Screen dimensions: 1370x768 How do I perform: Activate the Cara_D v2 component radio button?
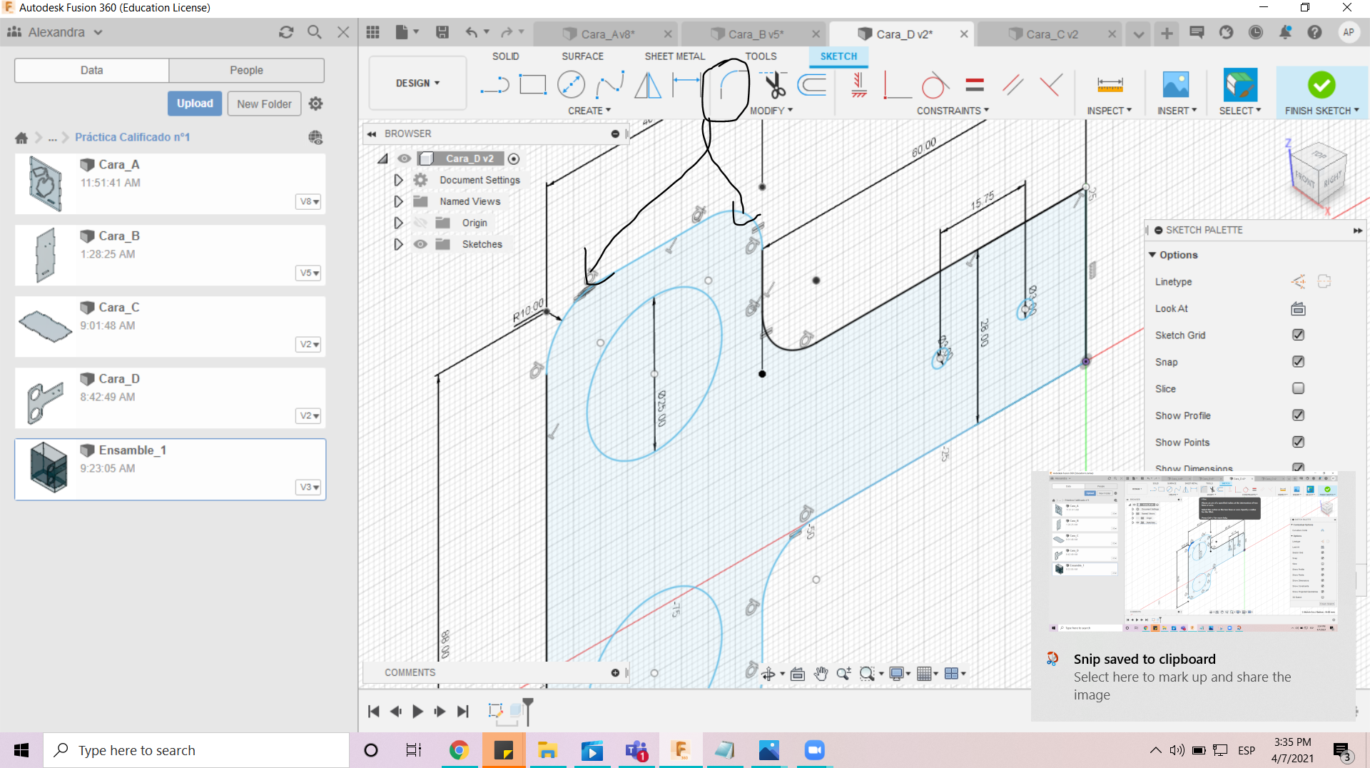point(514,158)
